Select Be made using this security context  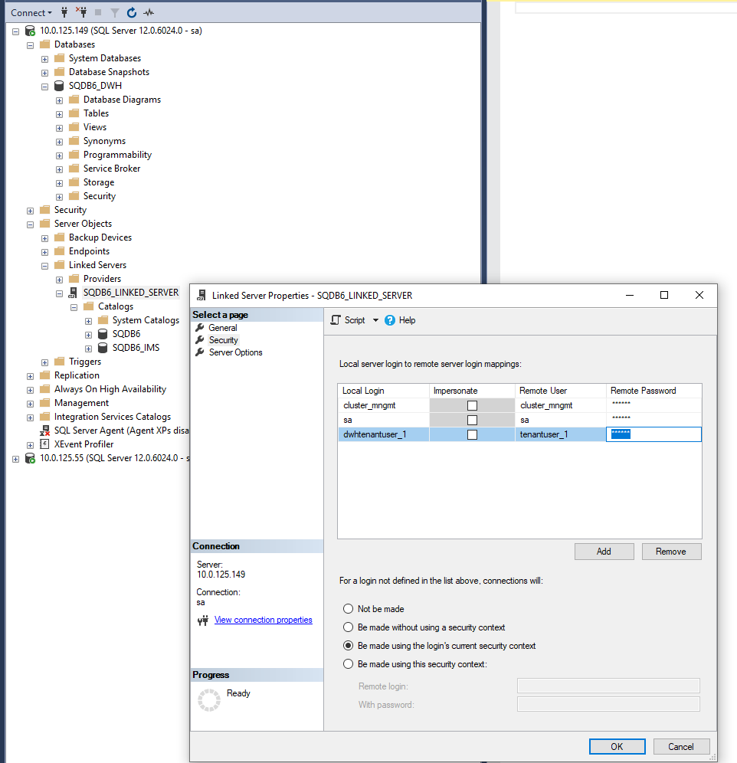349,663
